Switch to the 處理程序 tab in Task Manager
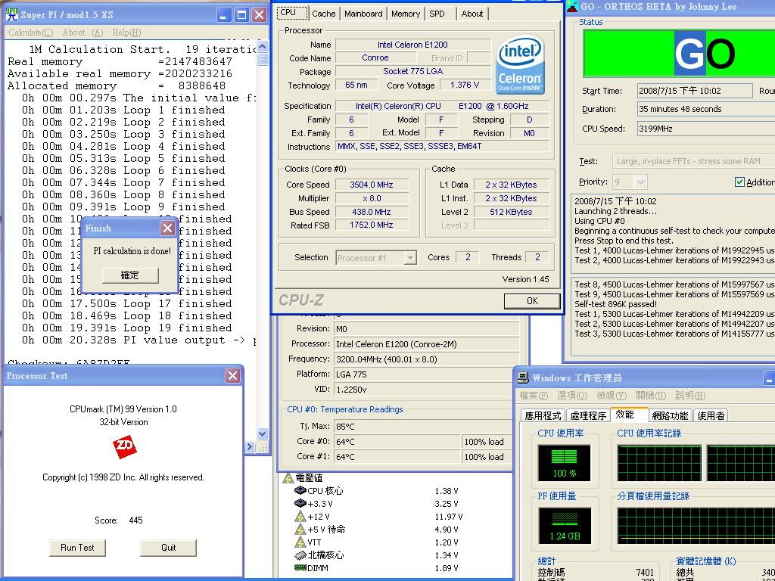This screenshot has width=775, height=581. point(588,415)
